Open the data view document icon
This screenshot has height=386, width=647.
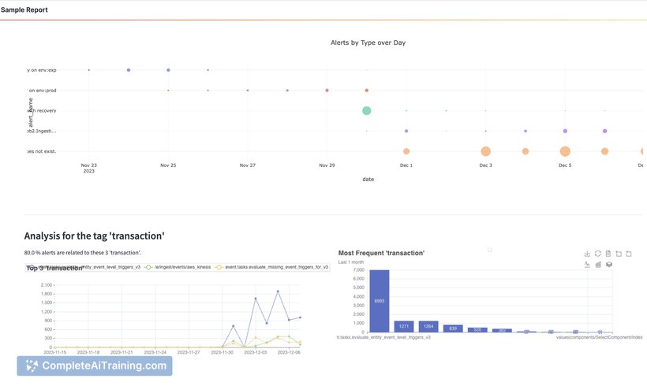608,254
